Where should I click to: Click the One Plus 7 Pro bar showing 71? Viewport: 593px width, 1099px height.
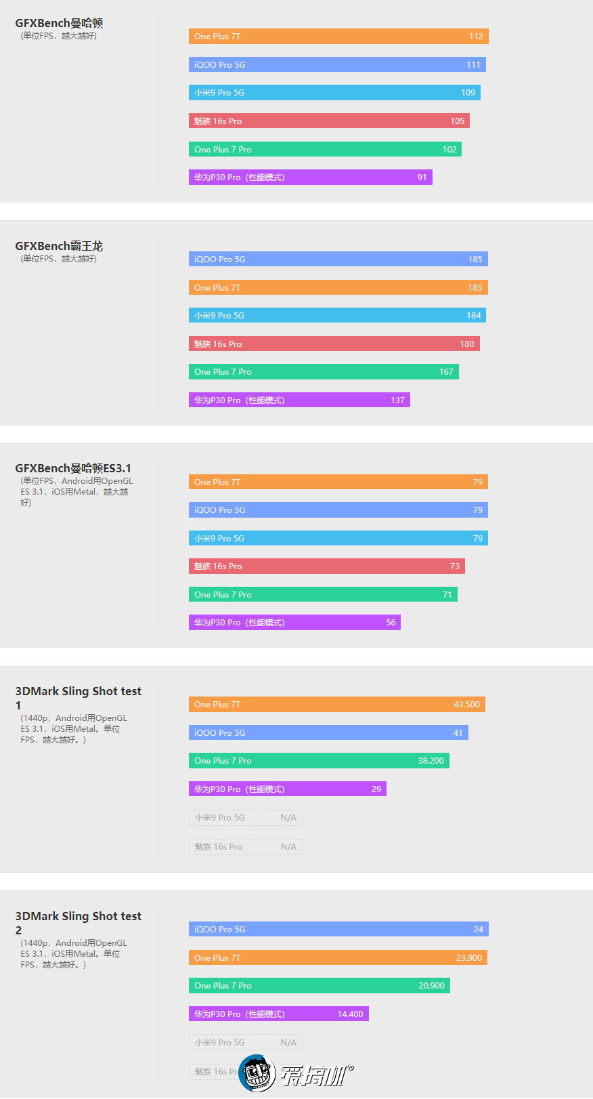[x=323, y=594]
